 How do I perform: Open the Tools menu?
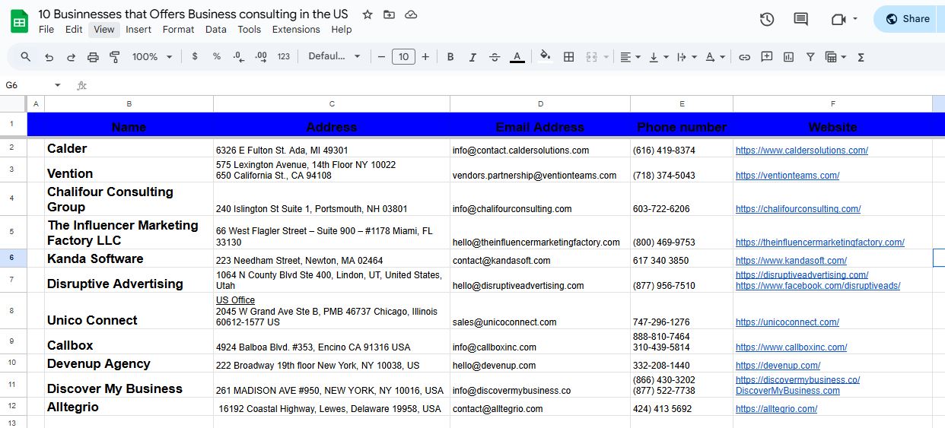[x=249, y=30]
